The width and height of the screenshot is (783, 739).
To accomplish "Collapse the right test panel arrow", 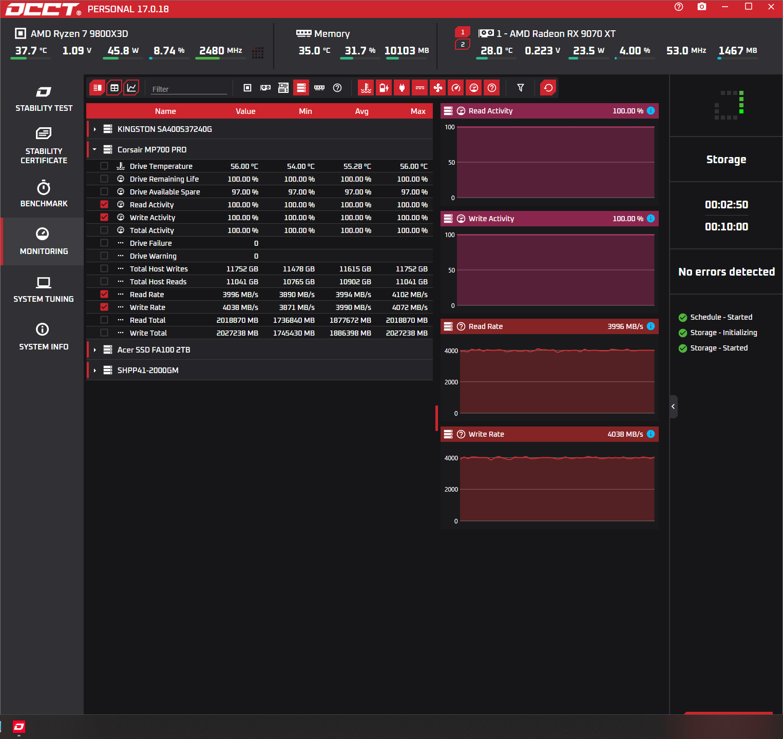I will point(673,406).
